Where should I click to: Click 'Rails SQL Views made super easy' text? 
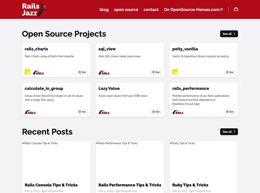point(119,56)
